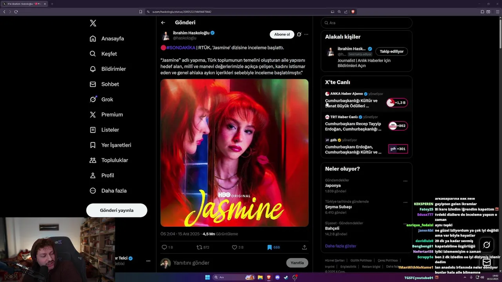502x282 pixels.
Task: Click the Listeler list icon
Action: pyautogui.click(x=93, y=130)
